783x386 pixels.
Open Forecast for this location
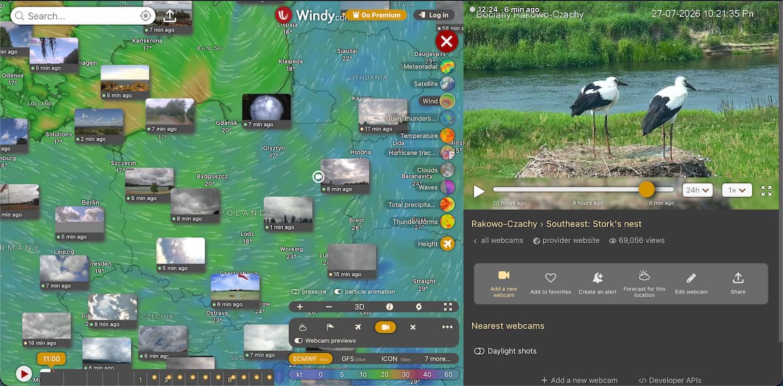tap(644, 284)
